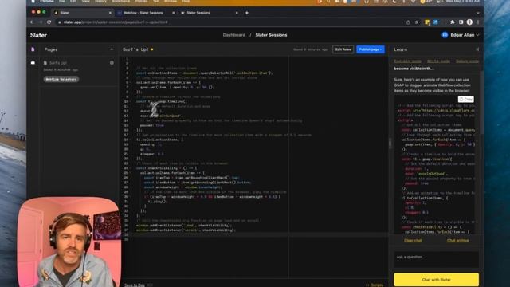Switch to Webflow - Slater Sessions tab
Viewport: 510px width, 287px height.
click(146, 13)
